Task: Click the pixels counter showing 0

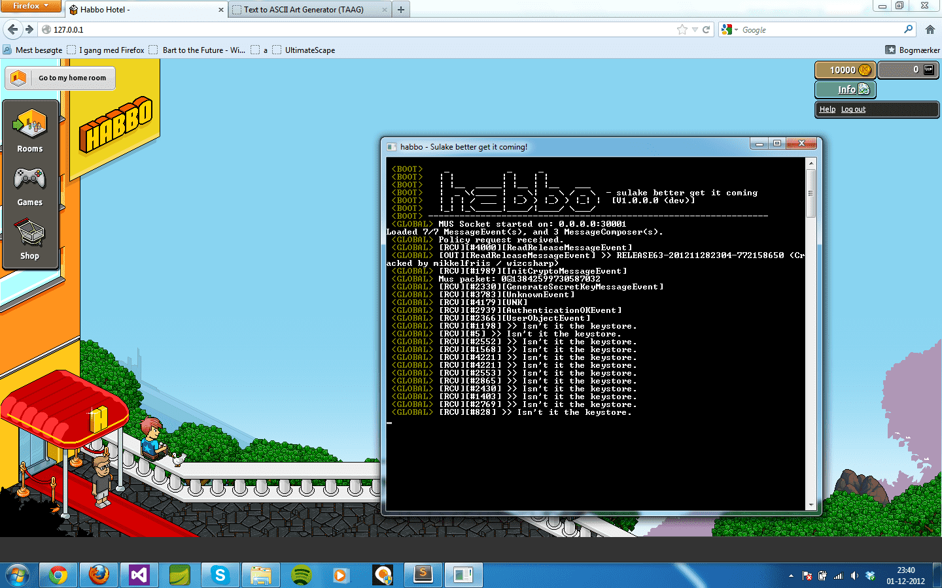Action: (x=908, y=70)
